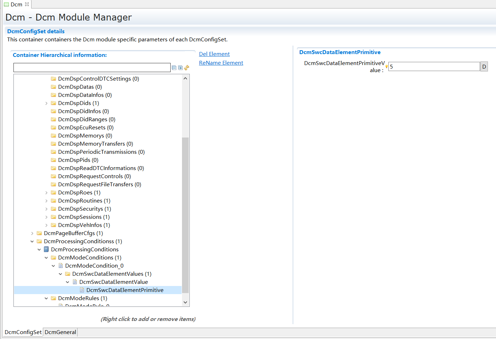
Task: Click the DcmModeCondition_0 document icon
Action: pyautogui.click(x=61, y=266)
